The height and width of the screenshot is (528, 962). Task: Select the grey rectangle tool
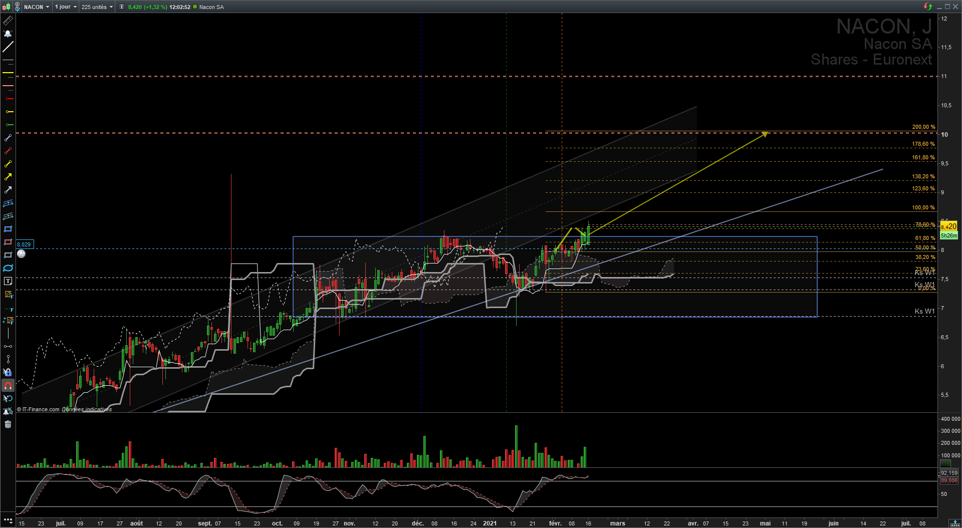(x=8, y=255)
